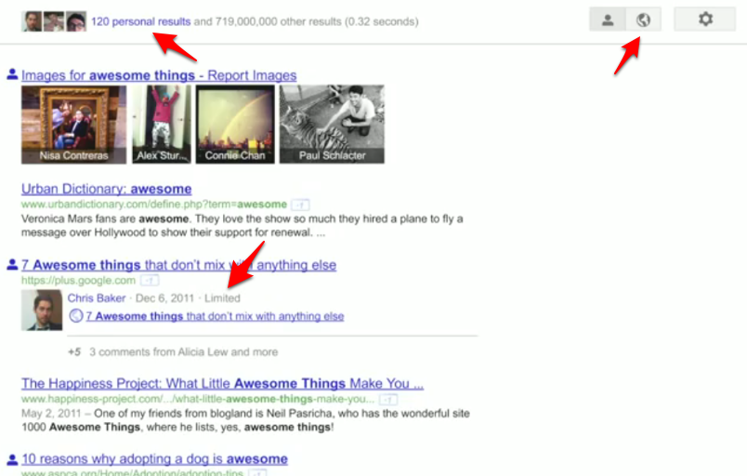Click person icon beside 10 reasons adopting dog
The height and width of the screenshot is (476, 747).
[x=12, y=459]
